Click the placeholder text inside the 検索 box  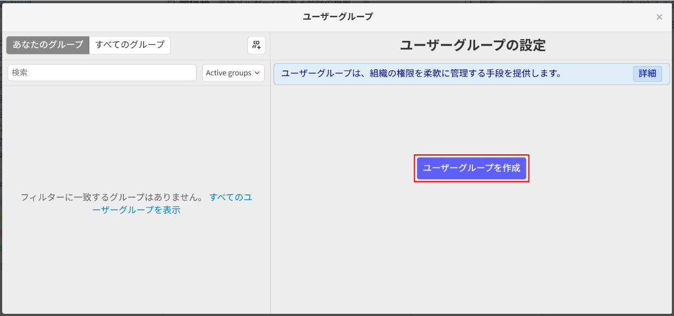[20, 73]
